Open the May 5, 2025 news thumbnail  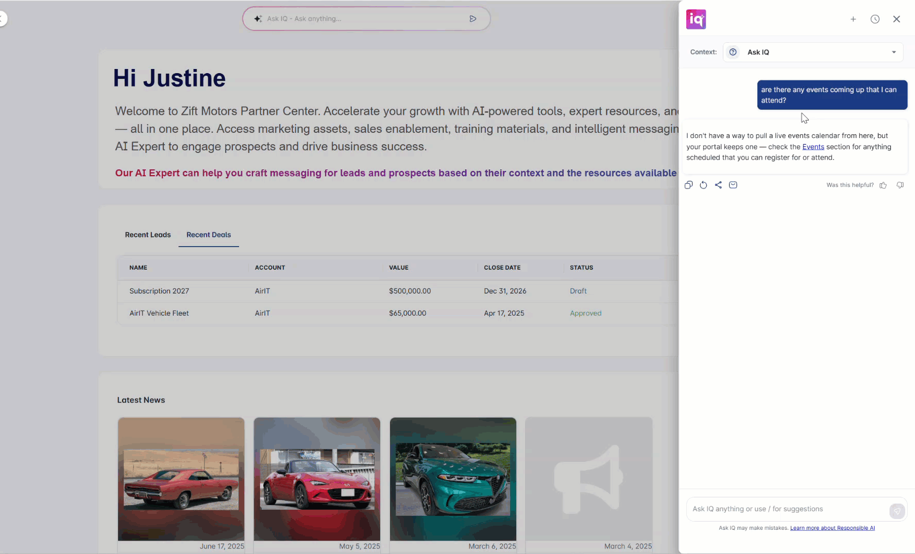coord(317,479)
